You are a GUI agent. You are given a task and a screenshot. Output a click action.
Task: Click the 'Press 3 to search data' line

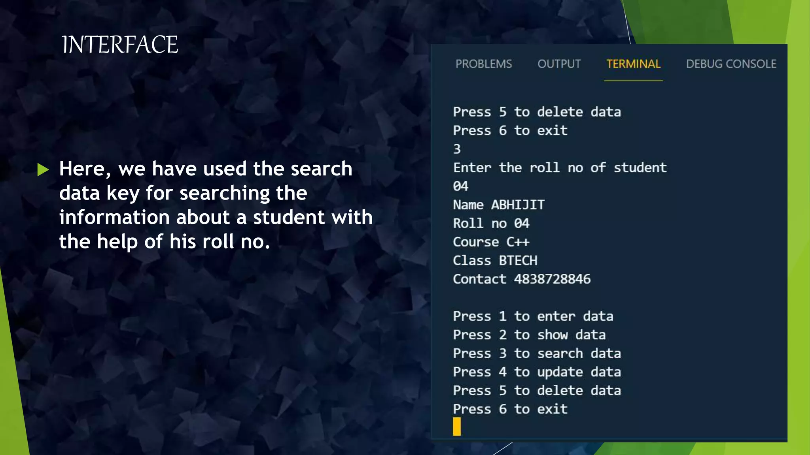pyautogui.click(x=537, y=353)
